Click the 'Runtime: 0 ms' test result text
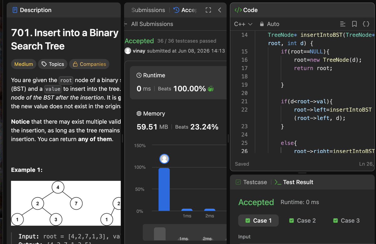The height and width of the screenshot is (244, 376). 300,202
